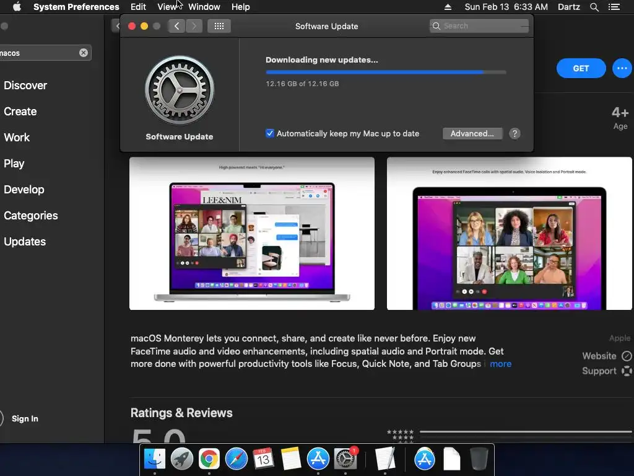Show the date and time Sun Feb 13

point(506,7)
